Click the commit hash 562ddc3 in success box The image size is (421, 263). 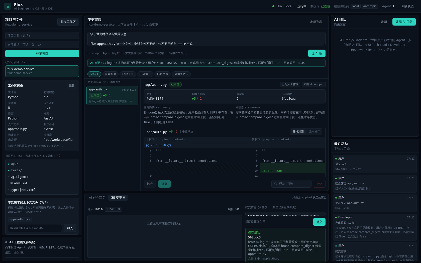pos(254,237)
